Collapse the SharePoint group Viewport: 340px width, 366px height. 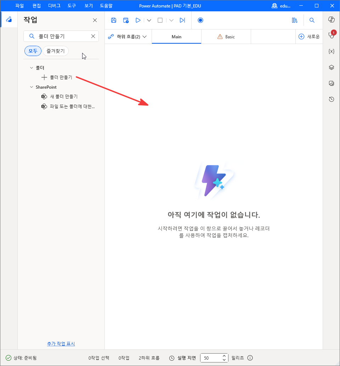(x=32, y=87)
